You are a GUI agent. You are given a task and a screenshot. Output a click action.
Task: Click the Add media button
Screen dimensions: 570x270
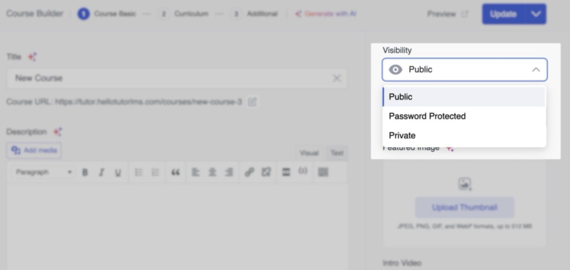tap(34, 151)
